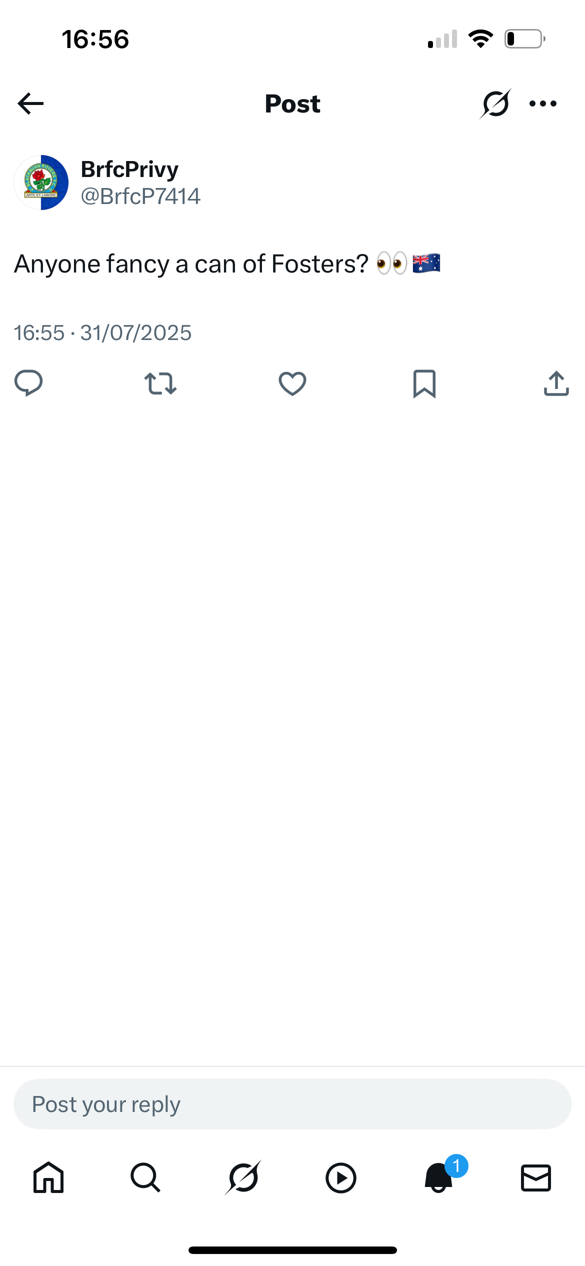Tap the back arrow
Viewport: 585px width, 1266px height.
[x=30, y=103]
